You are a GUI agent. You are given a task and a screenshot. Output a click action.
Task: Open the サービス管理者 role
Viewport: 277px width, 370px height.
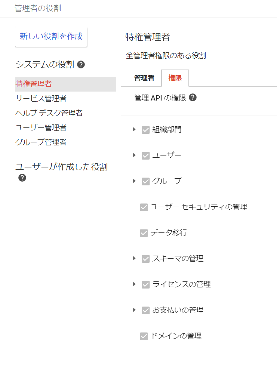[41, 99]
